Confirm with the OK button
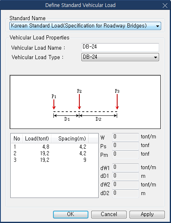Viewport: 171px width, 223px height. pos(71,214)
